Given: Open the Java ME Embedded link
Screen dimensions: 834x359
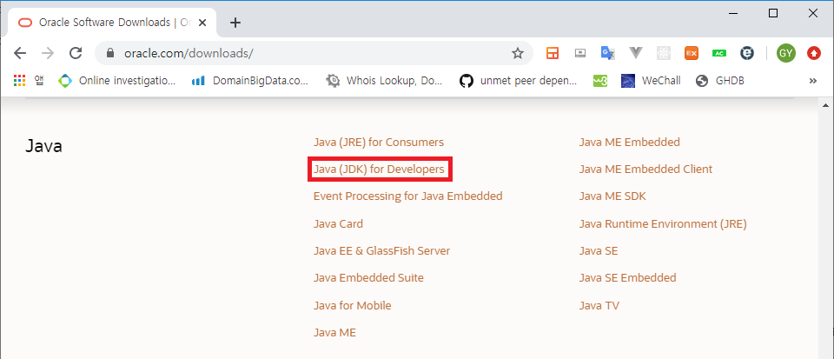Looking at the screenshot, I should click(630, 142).
